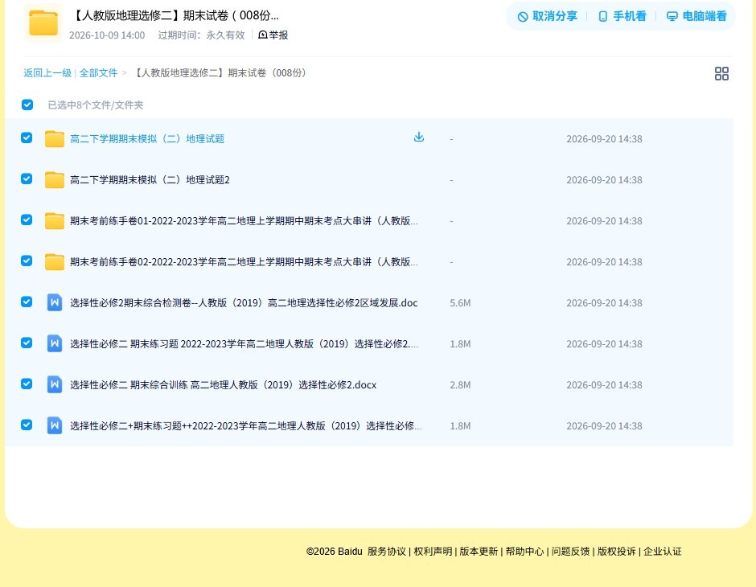
Task: Uncheck the 高二下学期期末模拟（二）地理试题 folder checkbox
Action: point(27,138)
